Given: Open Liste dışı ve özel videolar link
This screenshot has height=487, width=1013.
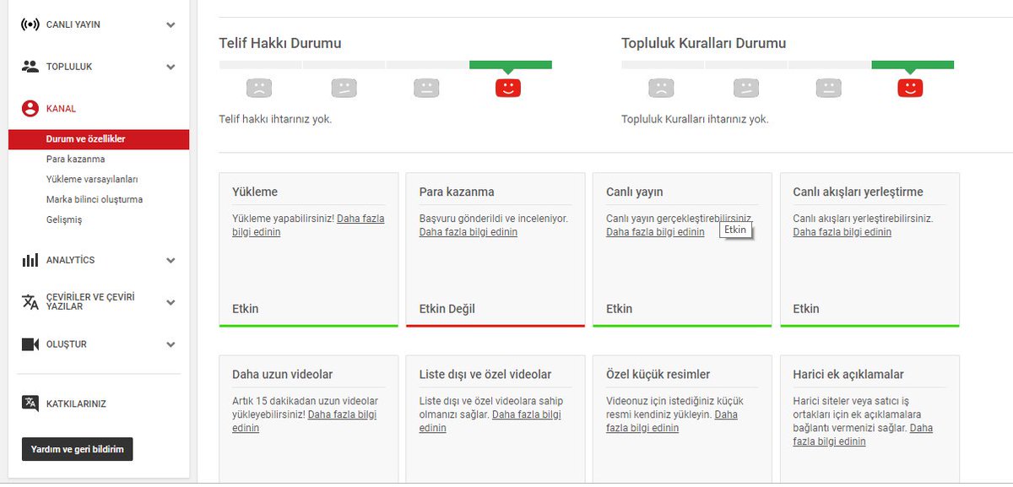Looking at the screenshot, I should click(490, 421).
